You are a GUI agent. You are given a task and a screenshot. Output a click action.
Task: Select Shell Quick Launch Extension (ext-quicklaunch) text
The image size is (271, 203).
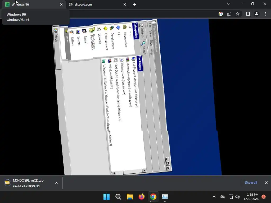click(x=118, y=92)
